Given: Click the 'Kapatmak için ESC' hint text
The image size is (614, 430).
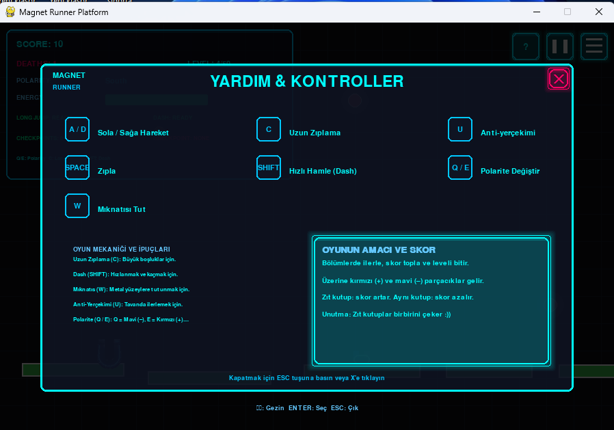Looking at the screenshot, I should (x=306, y=378).
